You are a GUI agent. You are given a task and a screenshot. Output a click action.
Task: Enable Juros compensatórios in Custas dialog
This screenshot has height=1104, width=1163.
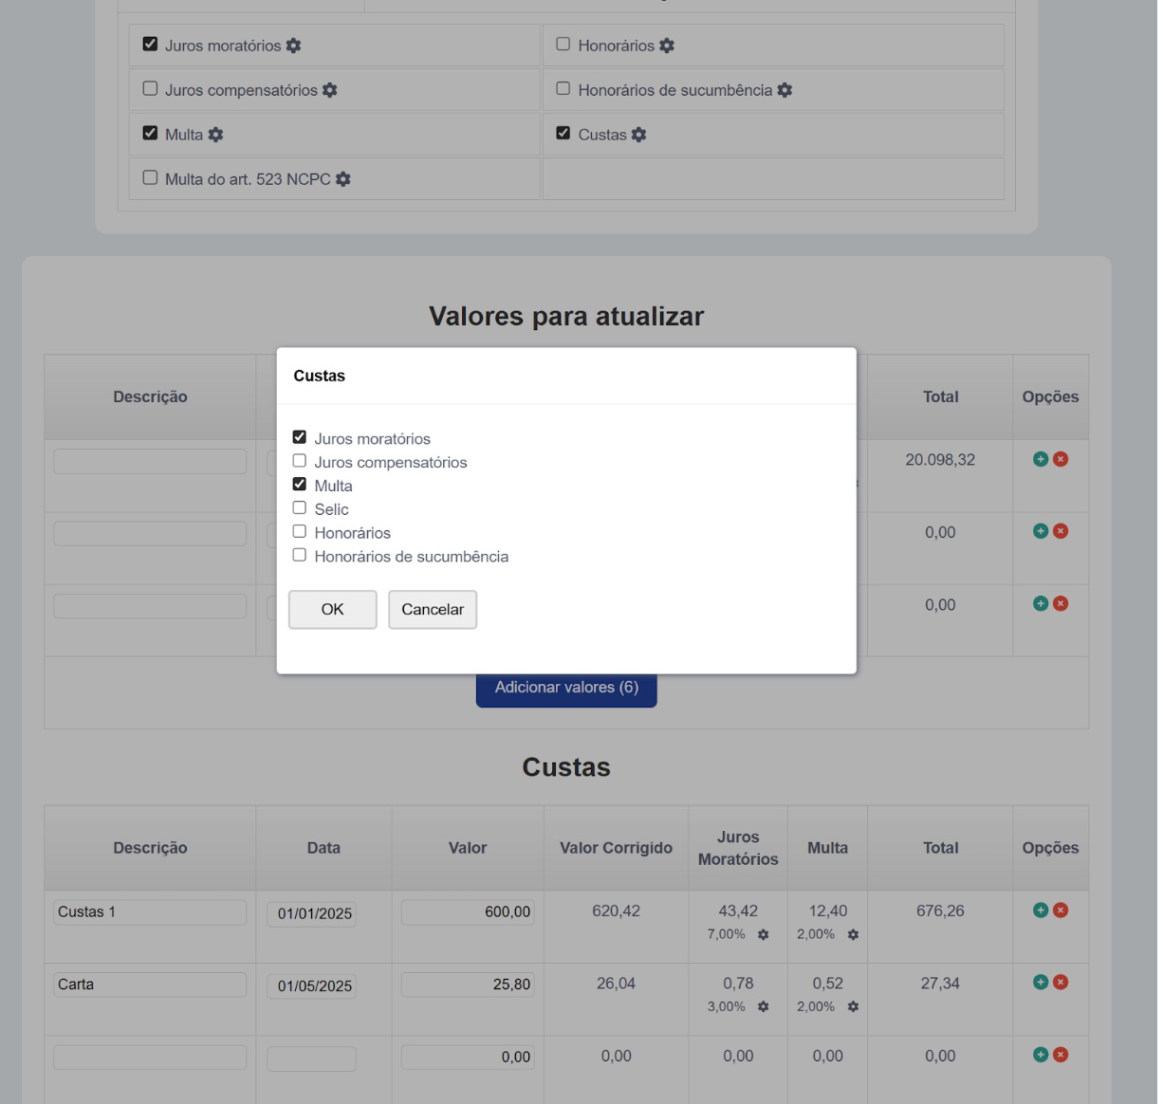[300, 461]
